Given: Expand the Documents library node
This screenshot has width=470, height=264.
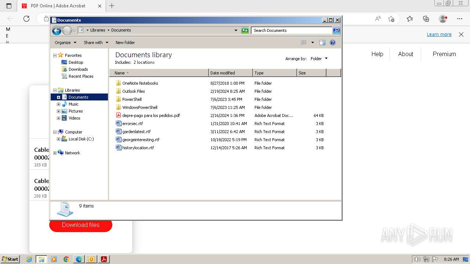Looking at the screenshot, I should point(58,97).
